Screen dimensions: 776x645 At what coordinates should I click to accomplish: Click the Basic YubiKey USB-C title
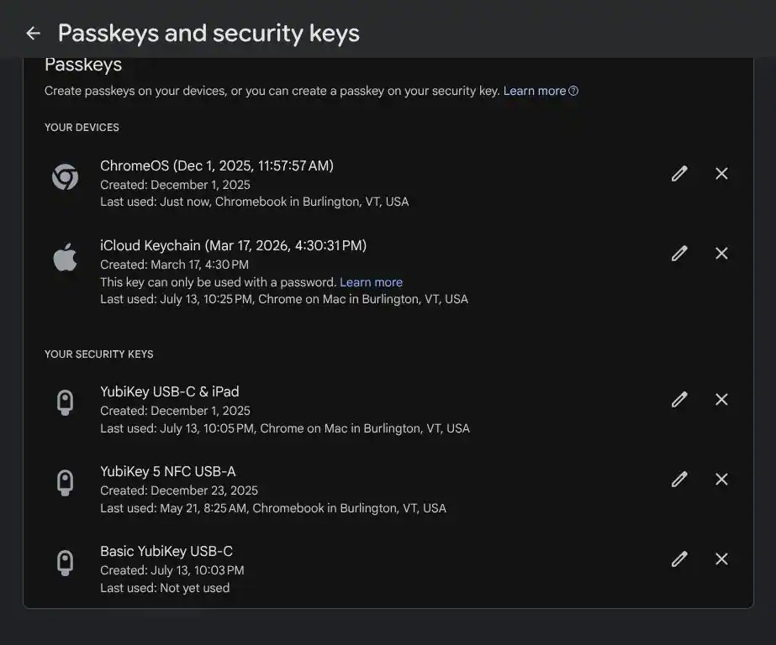tap(166, 551)
